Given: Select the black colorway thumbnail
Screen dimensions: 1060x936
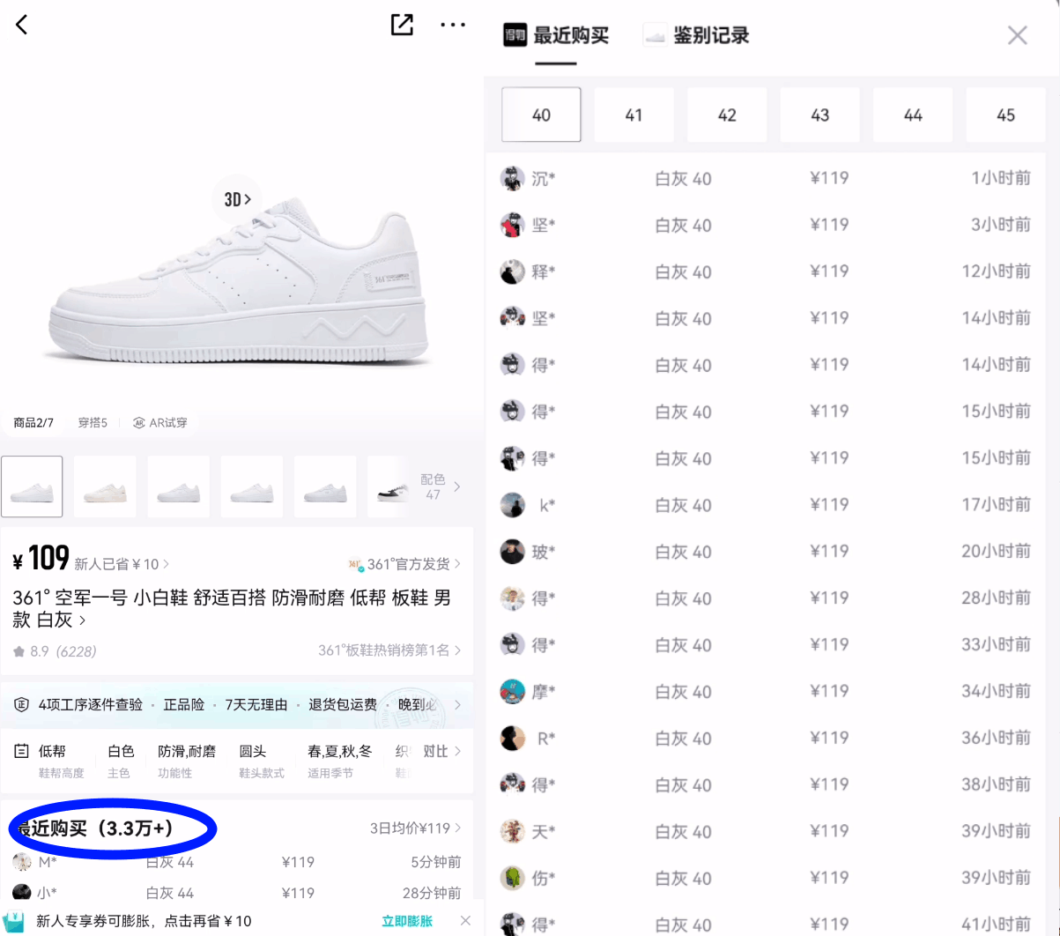Looking at the screenshot, I should click(x=386, y=486).
